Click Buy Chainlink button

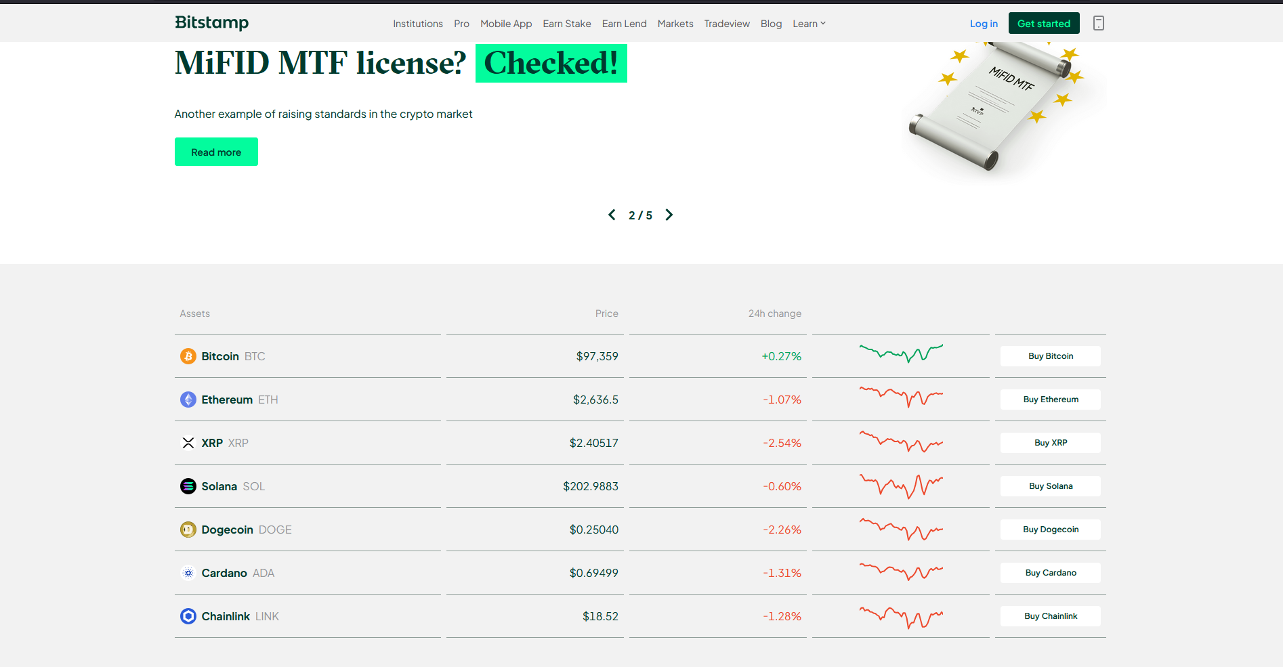click(x=1051, y=616)
